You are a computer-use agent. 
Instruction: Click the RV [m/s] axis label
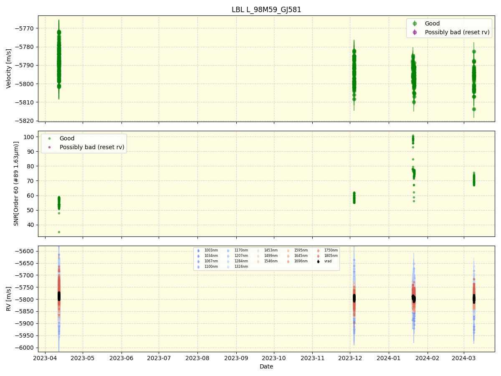tap(9, 299)
